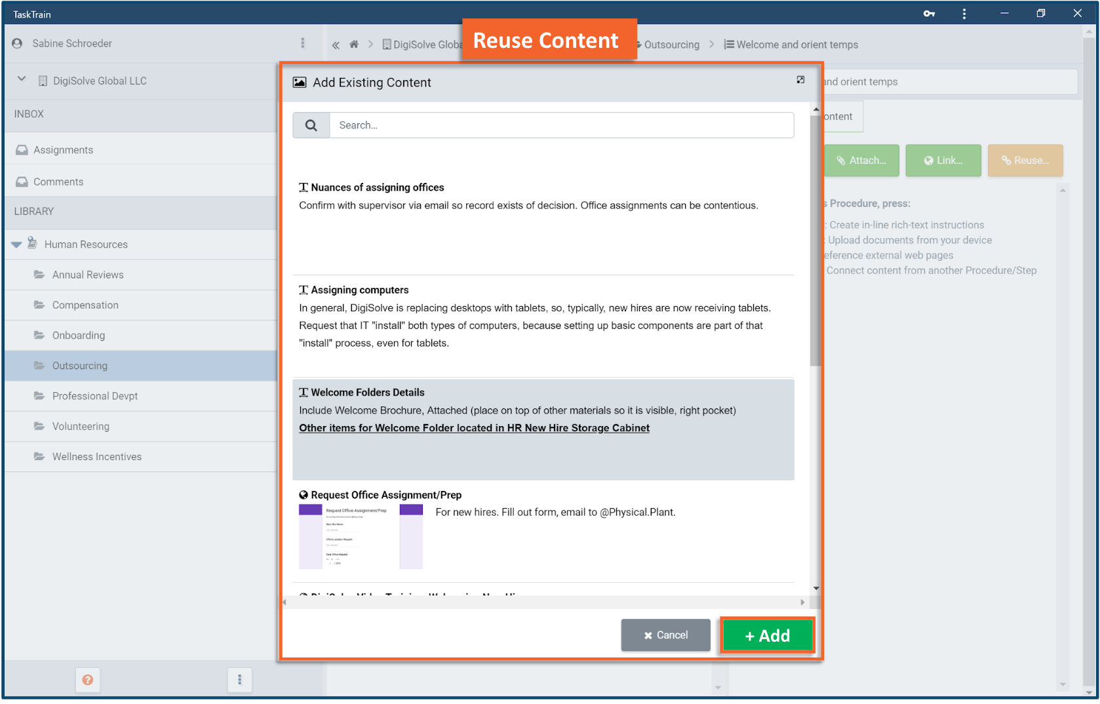Click the search magnifier icon in dialog
Screen dimensions: 1100x704
311,125
